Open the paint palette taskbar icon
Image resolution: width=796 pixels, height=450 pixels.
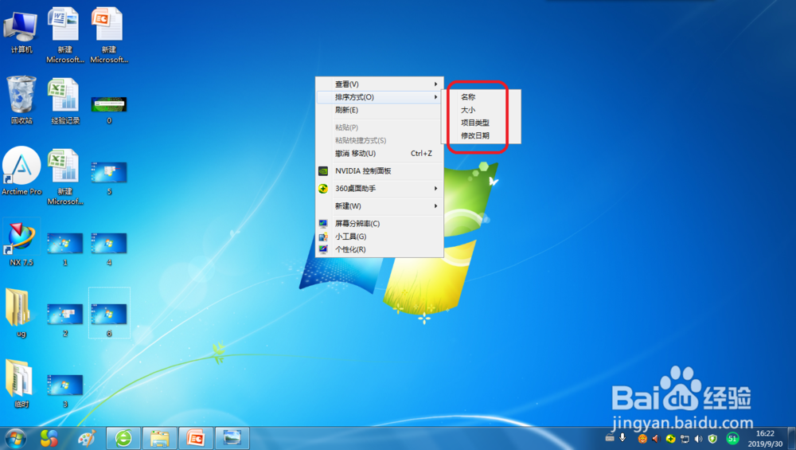pos(87,438)
